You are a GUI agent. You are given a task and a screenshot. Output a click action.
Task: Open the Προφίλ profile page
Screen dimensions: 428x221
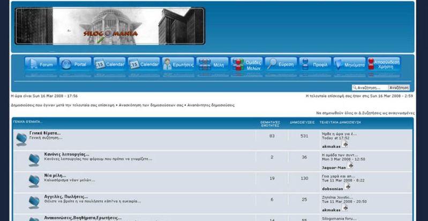click(x=315, y=64)
